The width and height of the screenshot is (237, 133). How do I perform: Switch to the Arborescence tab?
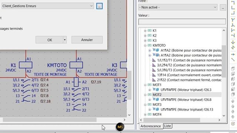tap(151, 126)
